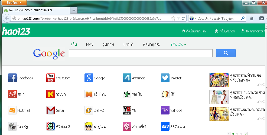Open the สนุก! (Sanook) icon

[x=12, y=94]
